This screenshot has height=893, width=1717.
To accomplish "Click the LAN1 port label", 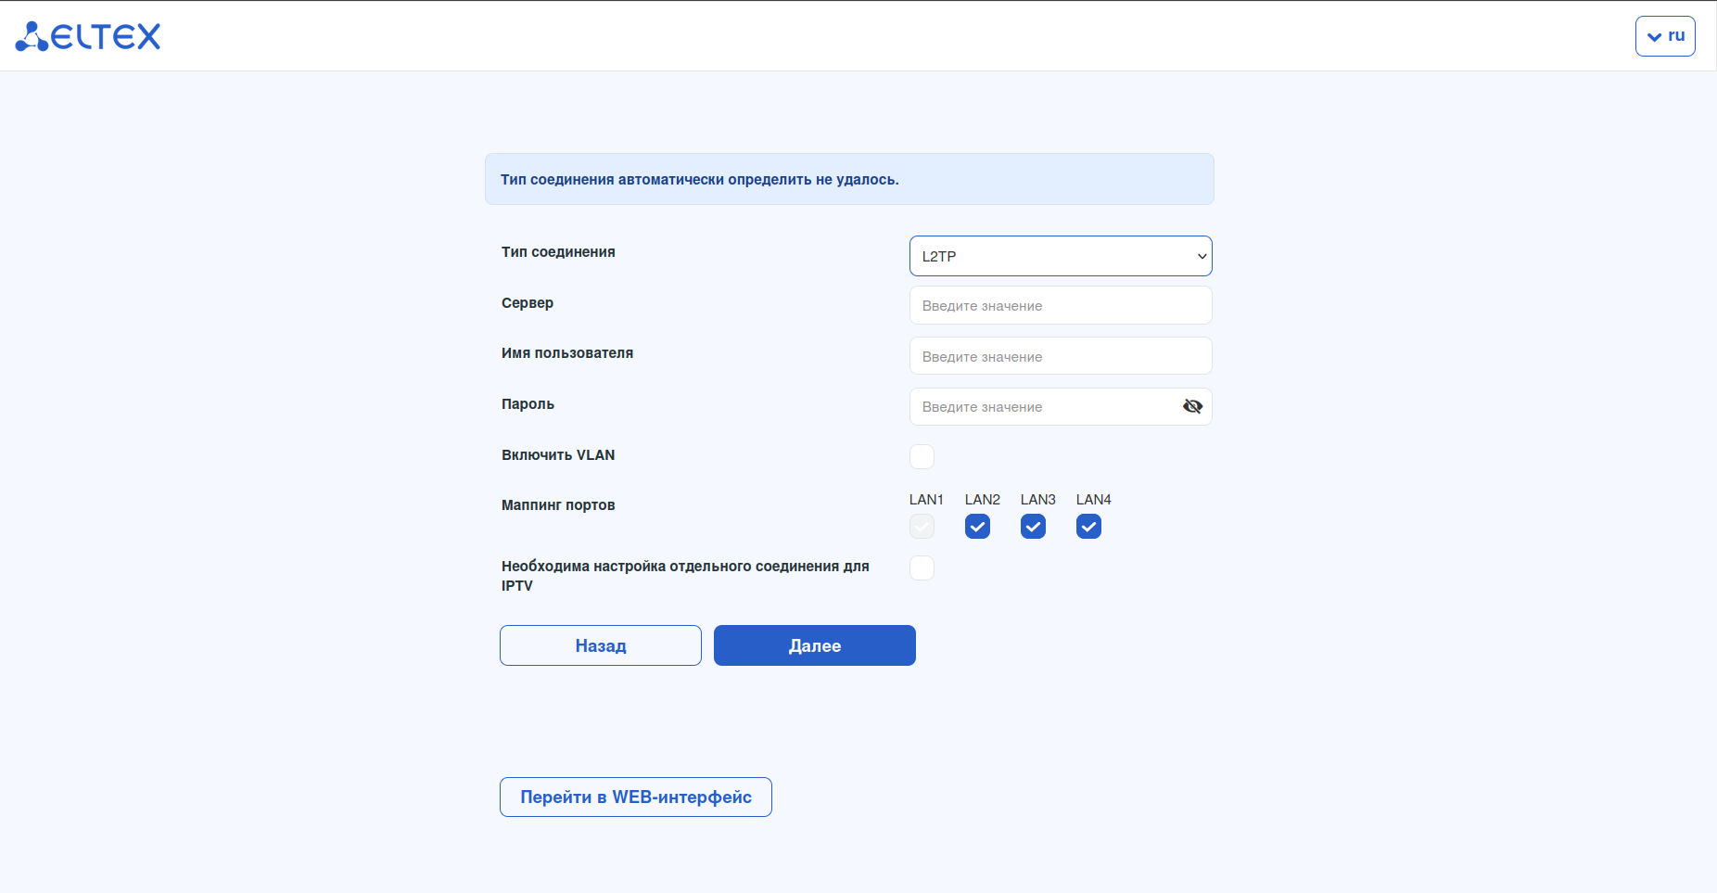I will pyautogui.click(x=926, y=500).
